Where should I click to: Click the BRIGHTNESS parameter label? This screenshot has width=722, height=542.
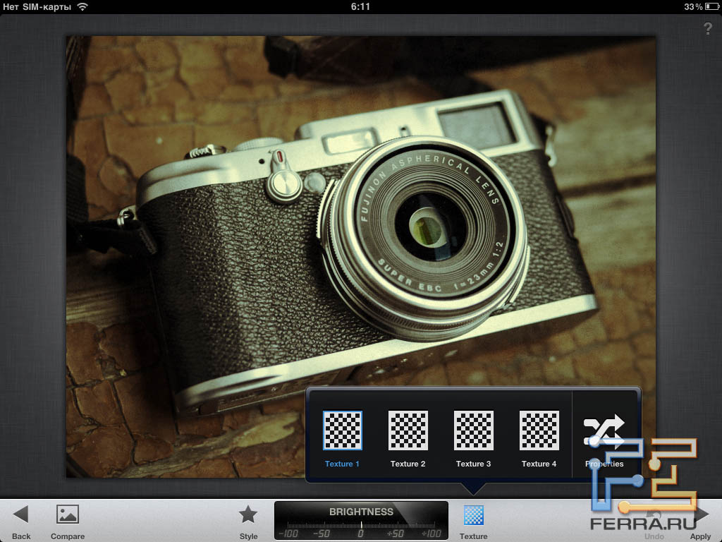361,512
